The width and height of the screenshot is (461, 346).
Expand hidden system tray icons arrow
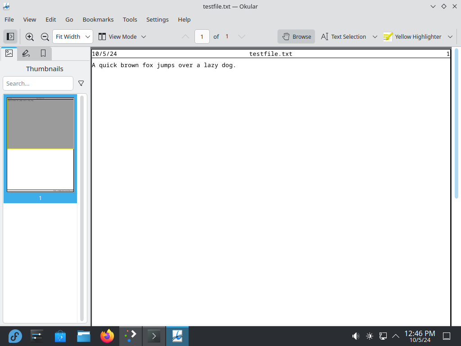396,336
